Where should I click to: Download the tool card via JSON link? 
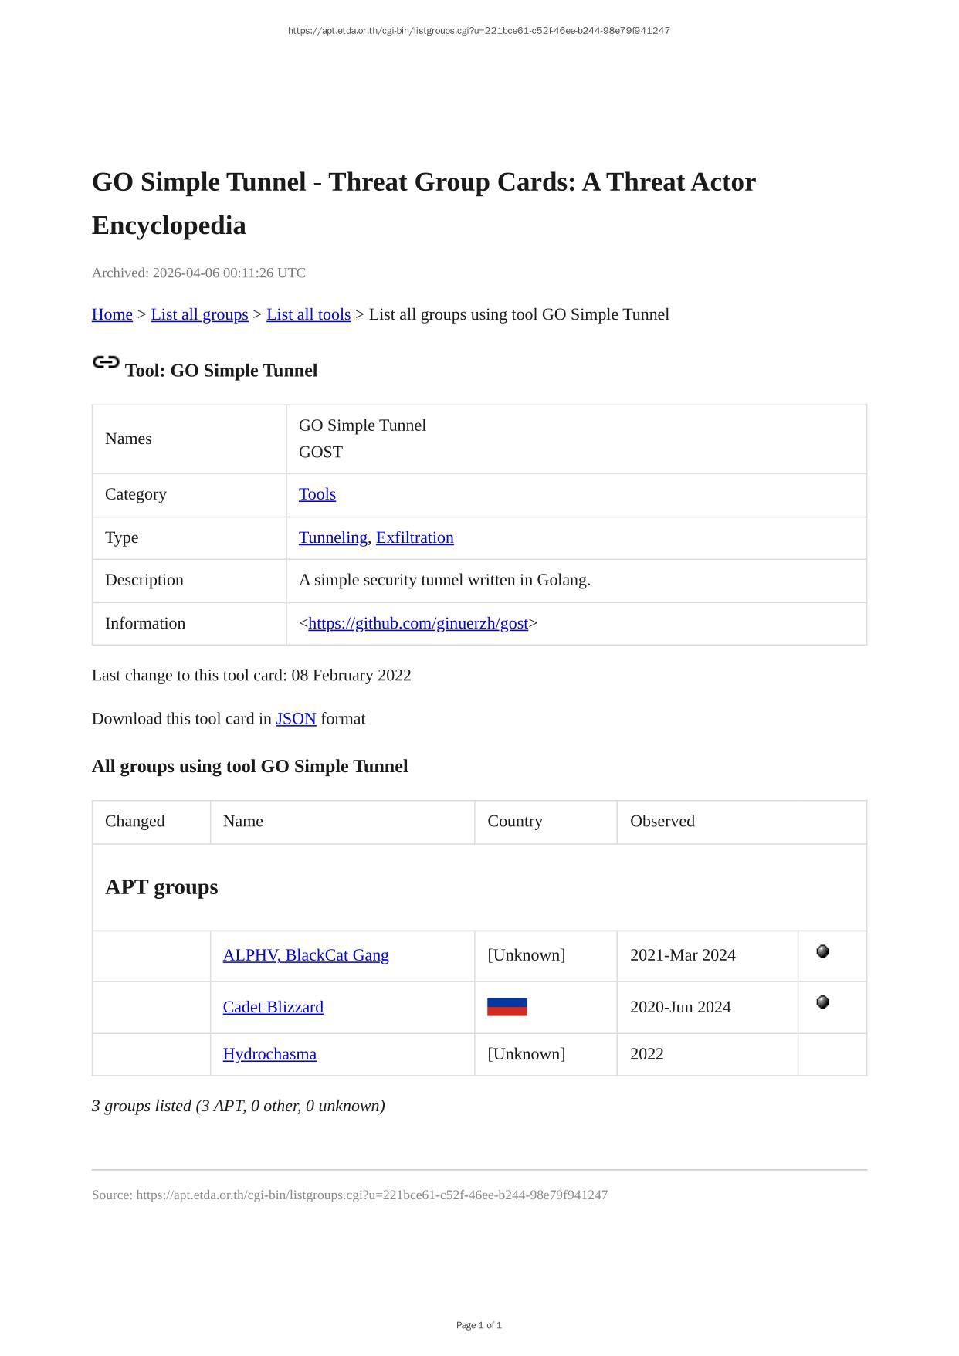point(296,718)
